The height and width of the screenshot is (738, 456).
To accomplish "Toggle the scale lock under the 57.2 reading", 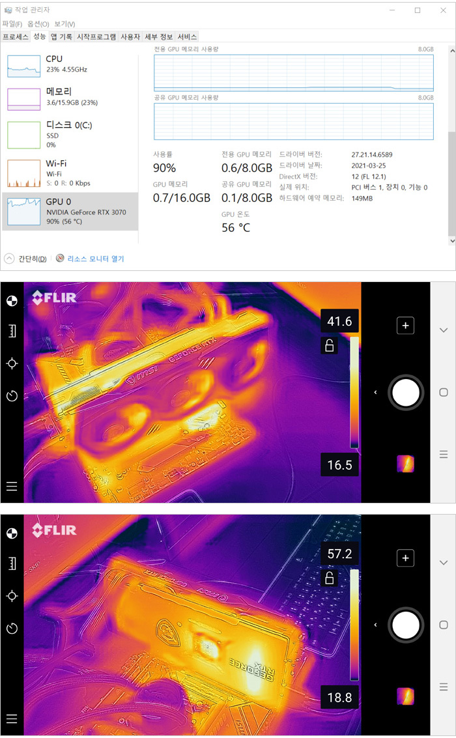I will [330, 578].
